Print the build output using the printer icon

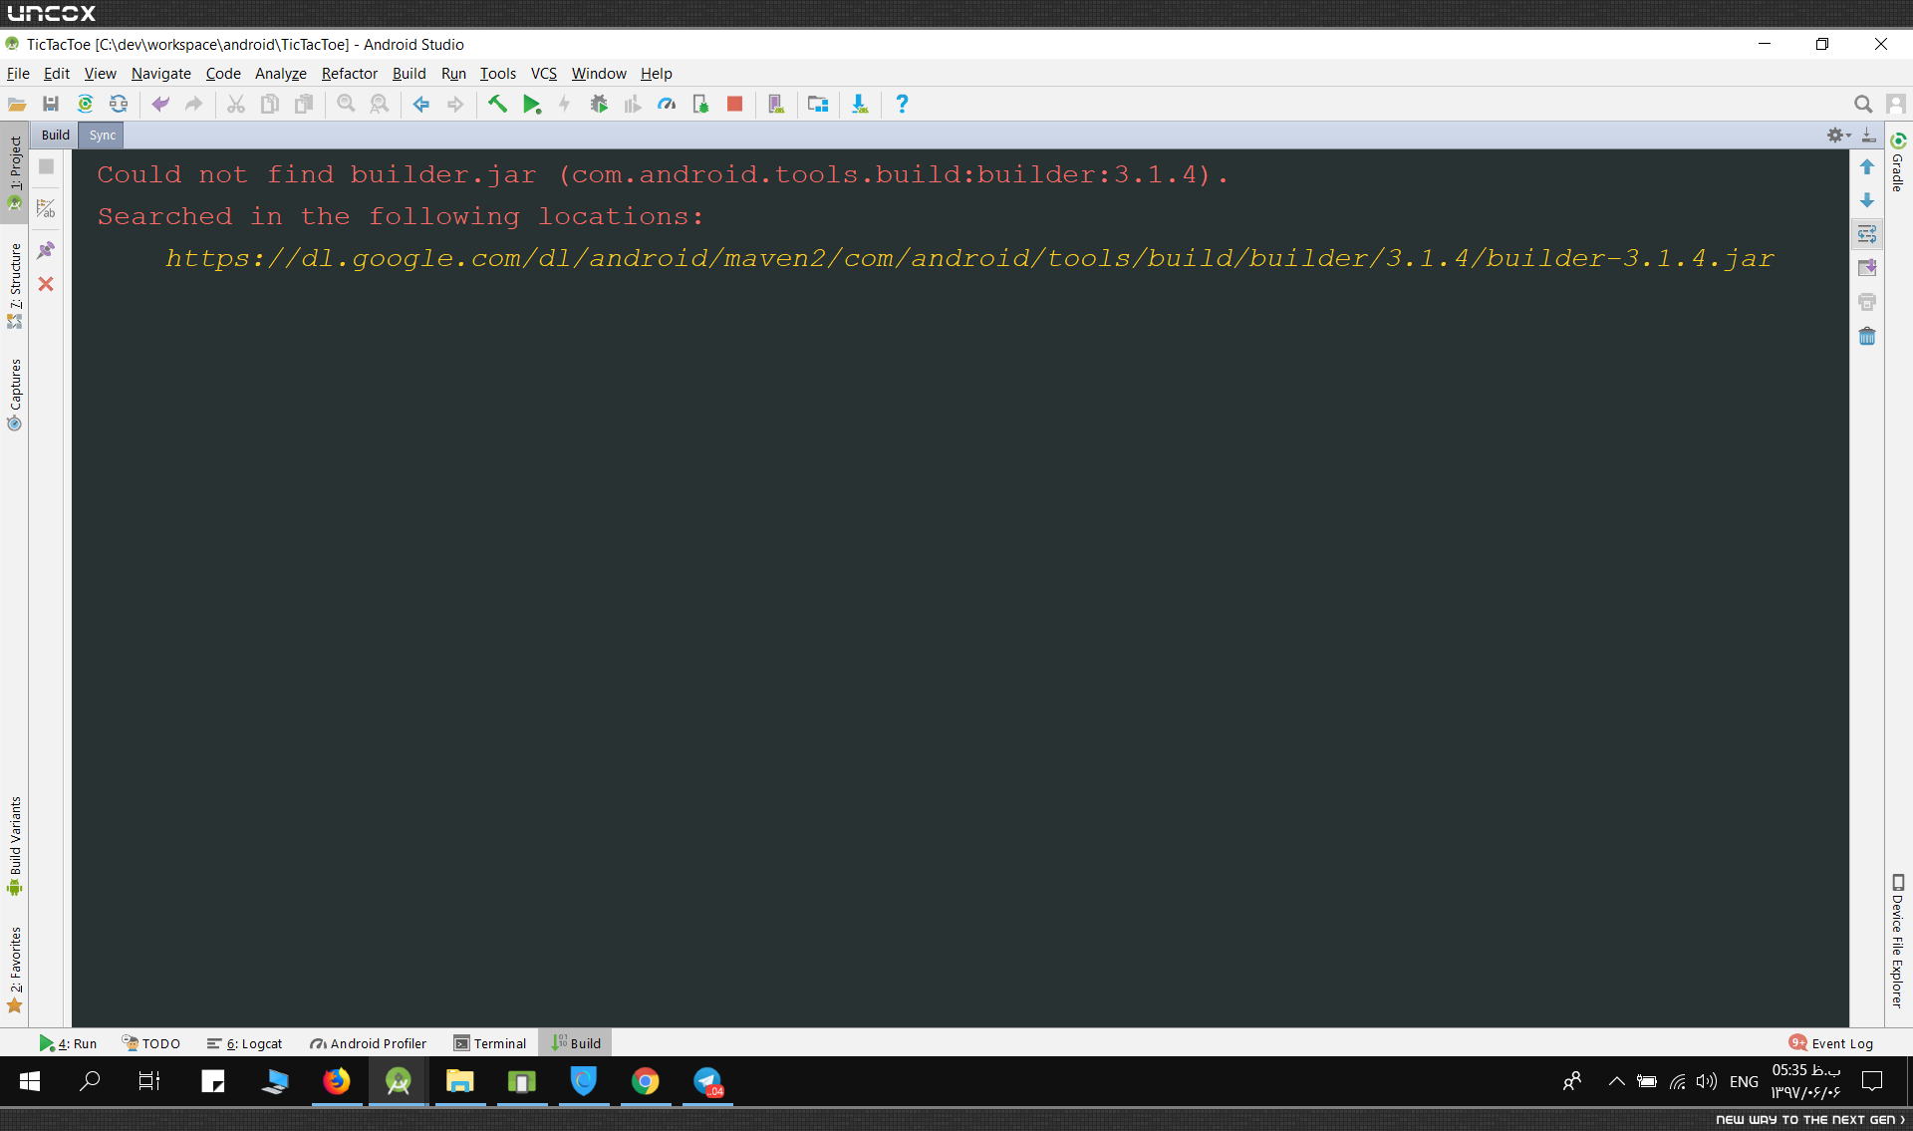1867,302
